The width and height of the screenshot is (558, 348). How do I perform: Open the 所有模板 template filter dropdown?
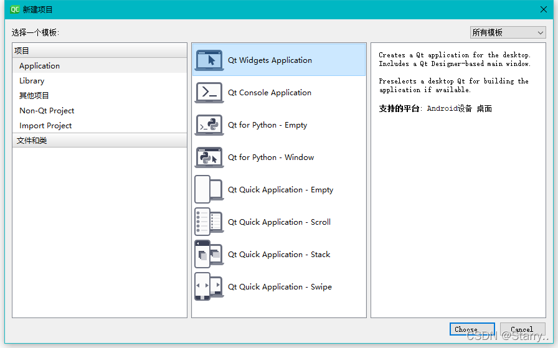(x=508, y=33)
